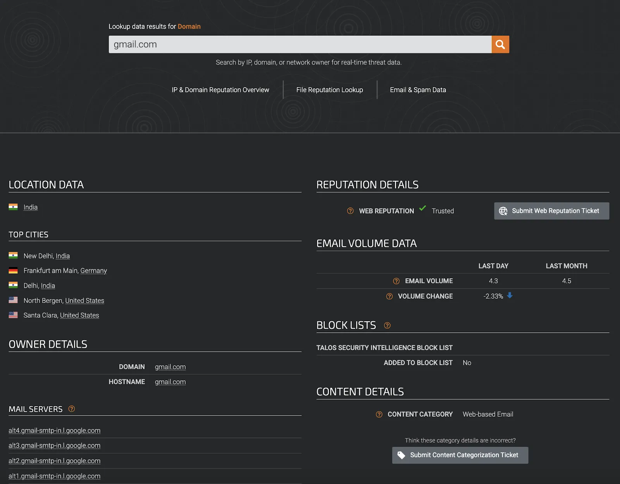Select the Trusted reputation value

click(443, 211)
